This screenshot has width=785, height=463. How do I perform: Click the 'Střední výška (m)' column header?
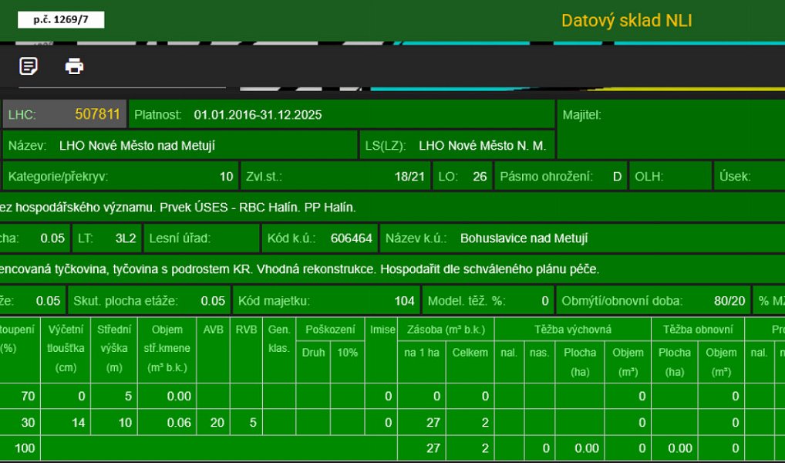tap(114, 349)
